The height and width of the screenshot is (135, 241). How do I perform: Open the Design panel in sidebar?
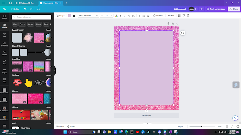coord(5,17)
